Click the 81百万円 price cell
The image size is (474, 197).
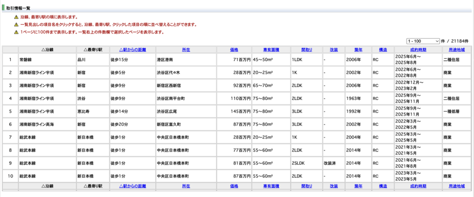(x=234, y=163)
